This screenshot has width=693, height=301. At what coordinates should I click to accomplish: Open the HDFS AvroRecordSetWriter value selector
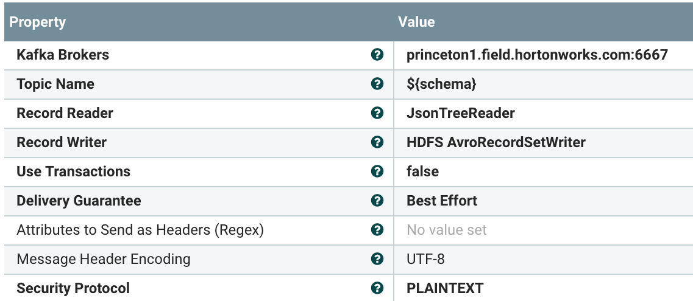pos(496,142)
